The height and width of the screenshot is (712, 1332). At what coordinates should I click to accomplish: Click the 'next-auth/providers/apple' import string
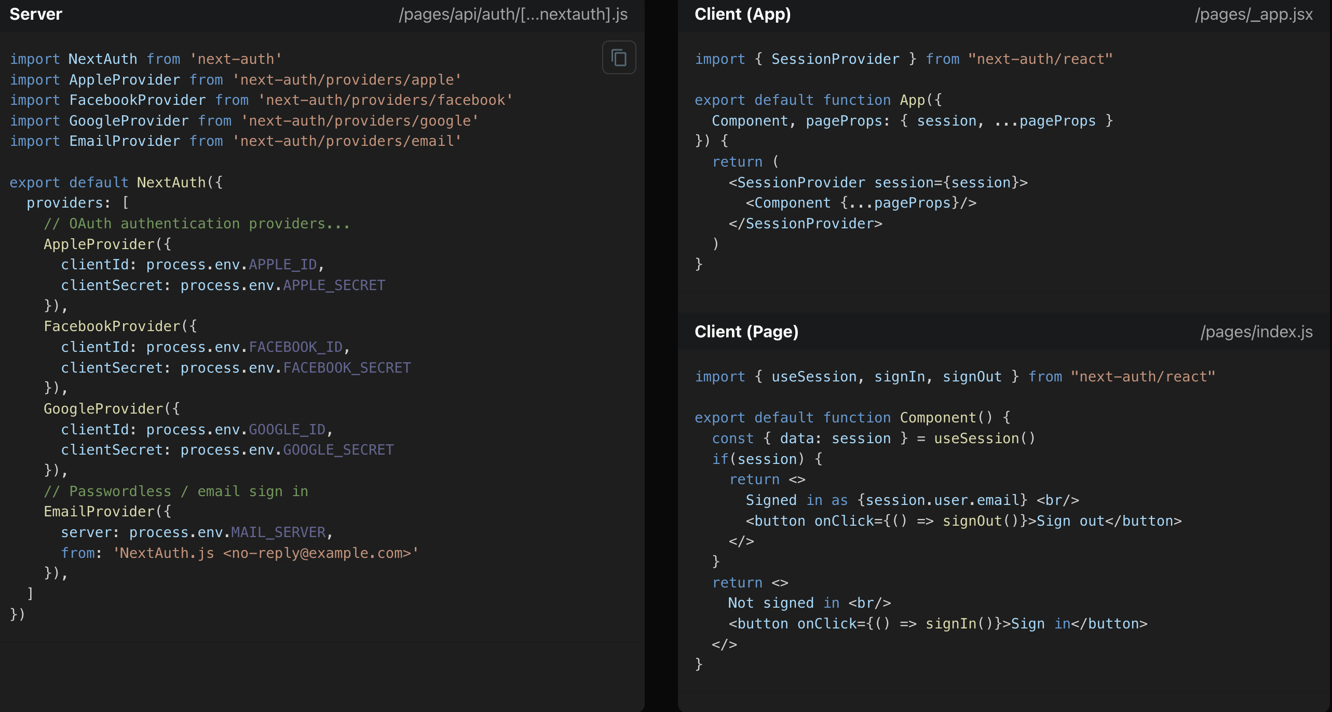347,79
